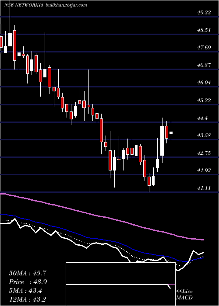This screenshot has height=306, width=219.
Task: Select the 44.4 price level label
Action: click(203, 118)
